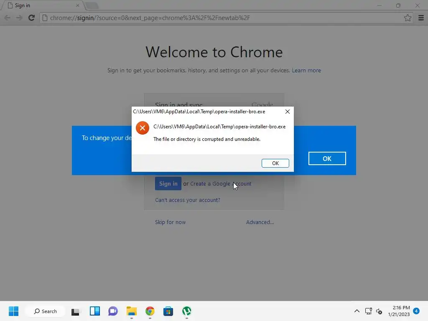Click the Sign in button in Chrome
Screen dimensions: 428x321
[168, 184]
